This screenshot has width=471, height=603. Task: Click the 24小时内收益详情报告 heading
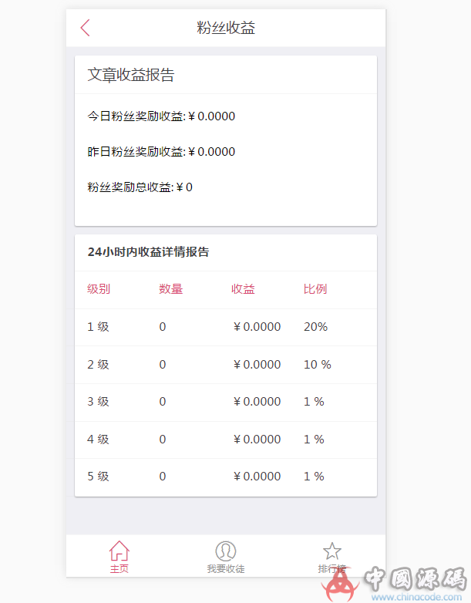149,252
